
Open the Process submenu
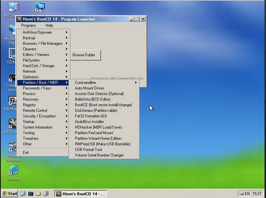[x=43, y=94]
